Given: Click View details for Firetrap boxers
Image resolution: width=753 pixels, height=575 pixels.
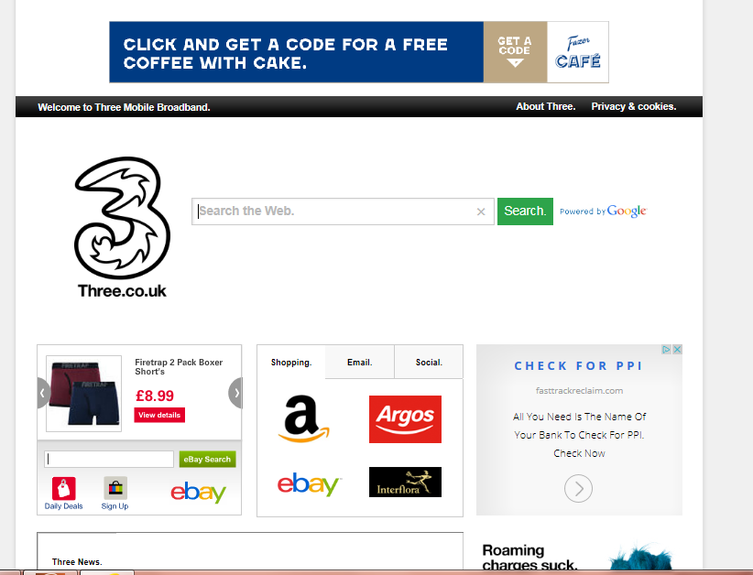Looking at the screenshot, I should 159,415.
